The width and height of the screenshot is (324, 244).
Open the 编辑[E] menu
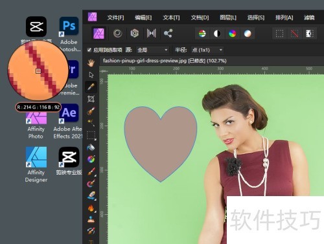pos(143,17)
